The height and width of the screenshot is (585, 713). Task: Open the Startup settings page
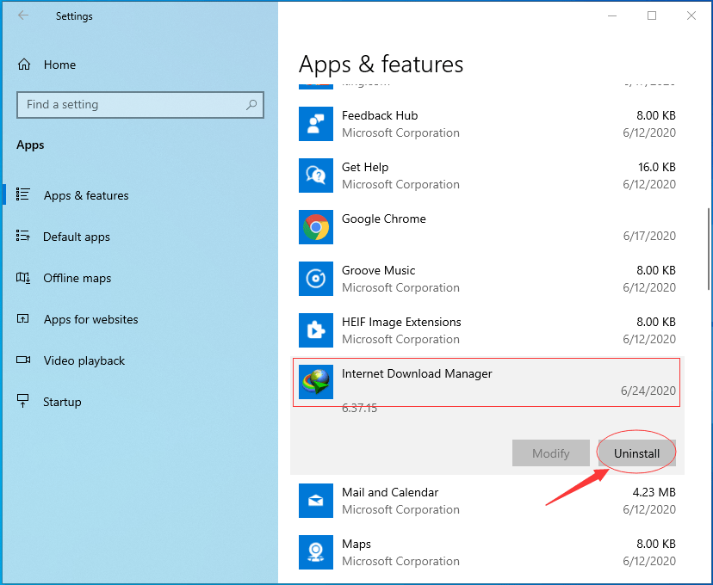click(x=62, y=402)
